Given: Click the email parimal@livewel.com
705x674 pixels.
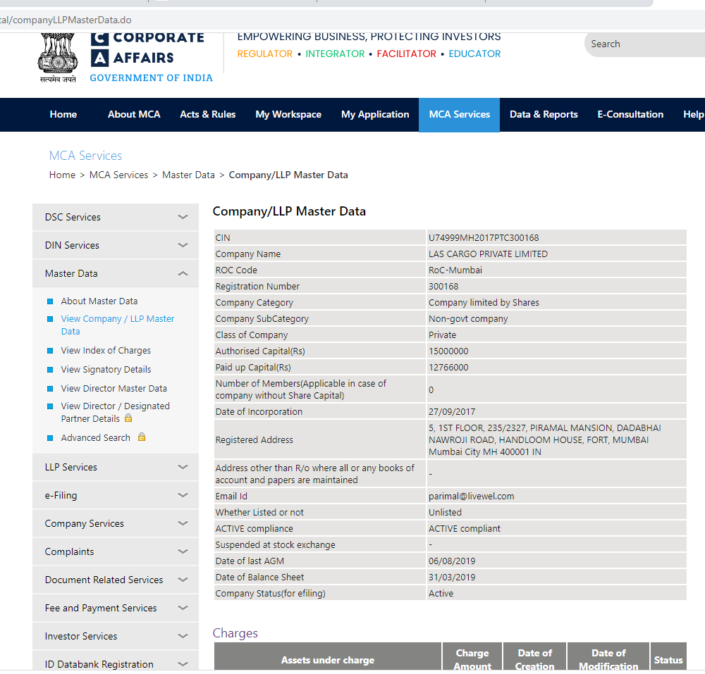Looking at the screenshot, I should click(x=471, y=497).
